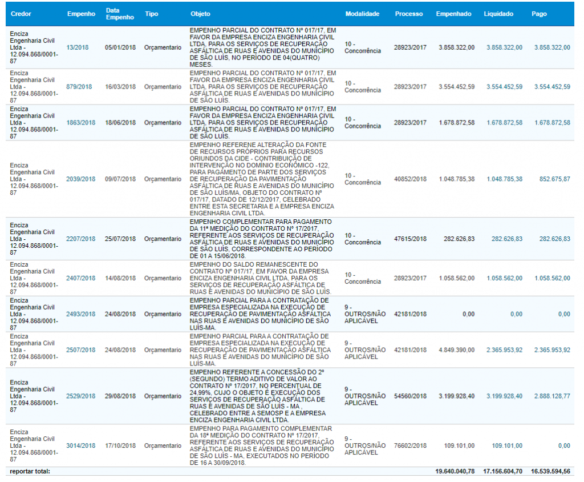Click Liquidado value 109.101,00
This screenshot has width=584, height=482.
click(x=506, y=445)
